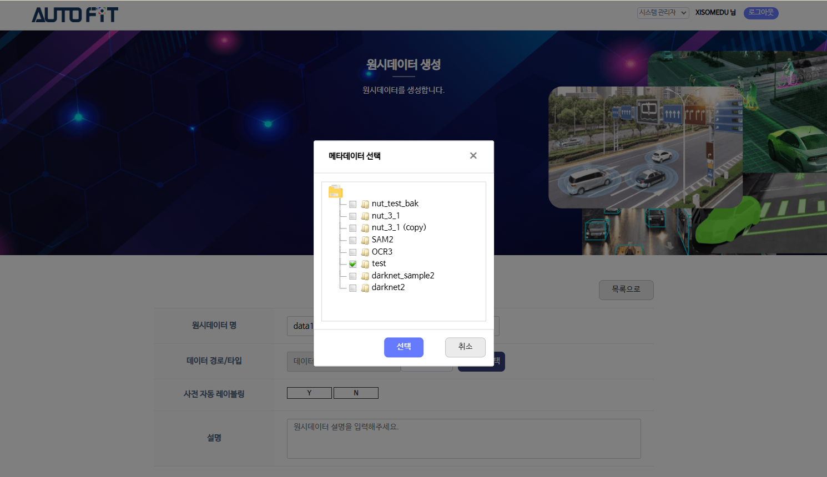827x477 pixels.
Task: Click the 설명 description text area
Action: click(463, 439)
